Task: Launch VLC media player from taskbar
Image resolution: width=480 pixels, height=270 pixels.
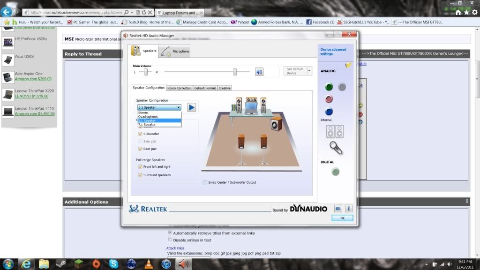Action: point(149,264)
